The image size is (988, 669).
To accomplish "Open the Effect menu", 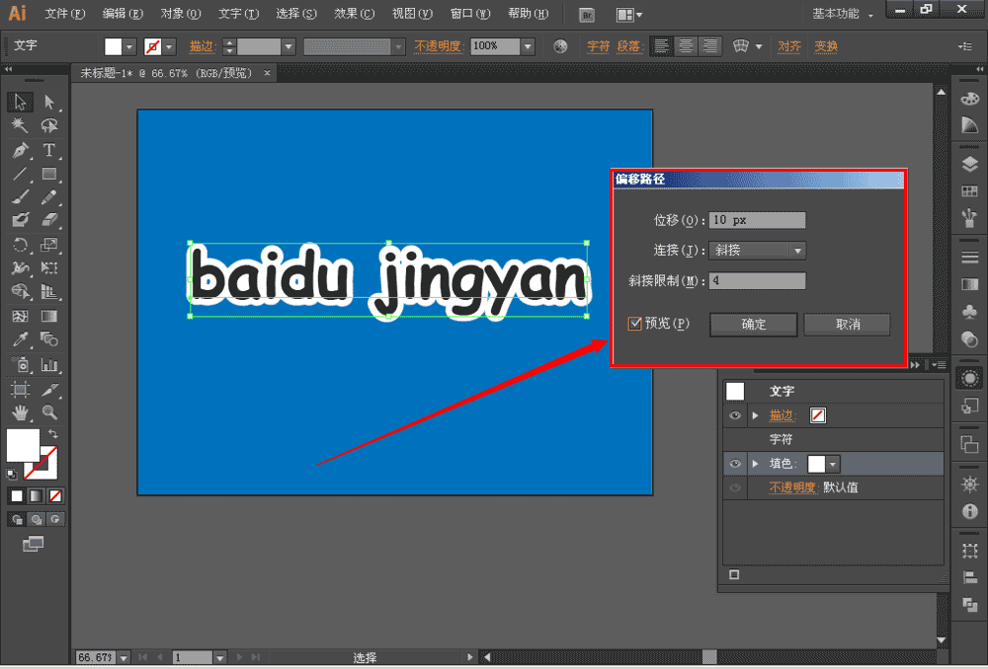I will 354,13.
